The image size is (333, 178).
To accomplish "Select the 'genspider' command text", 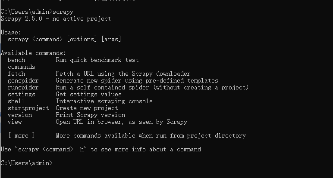I will tap(23, 81).
